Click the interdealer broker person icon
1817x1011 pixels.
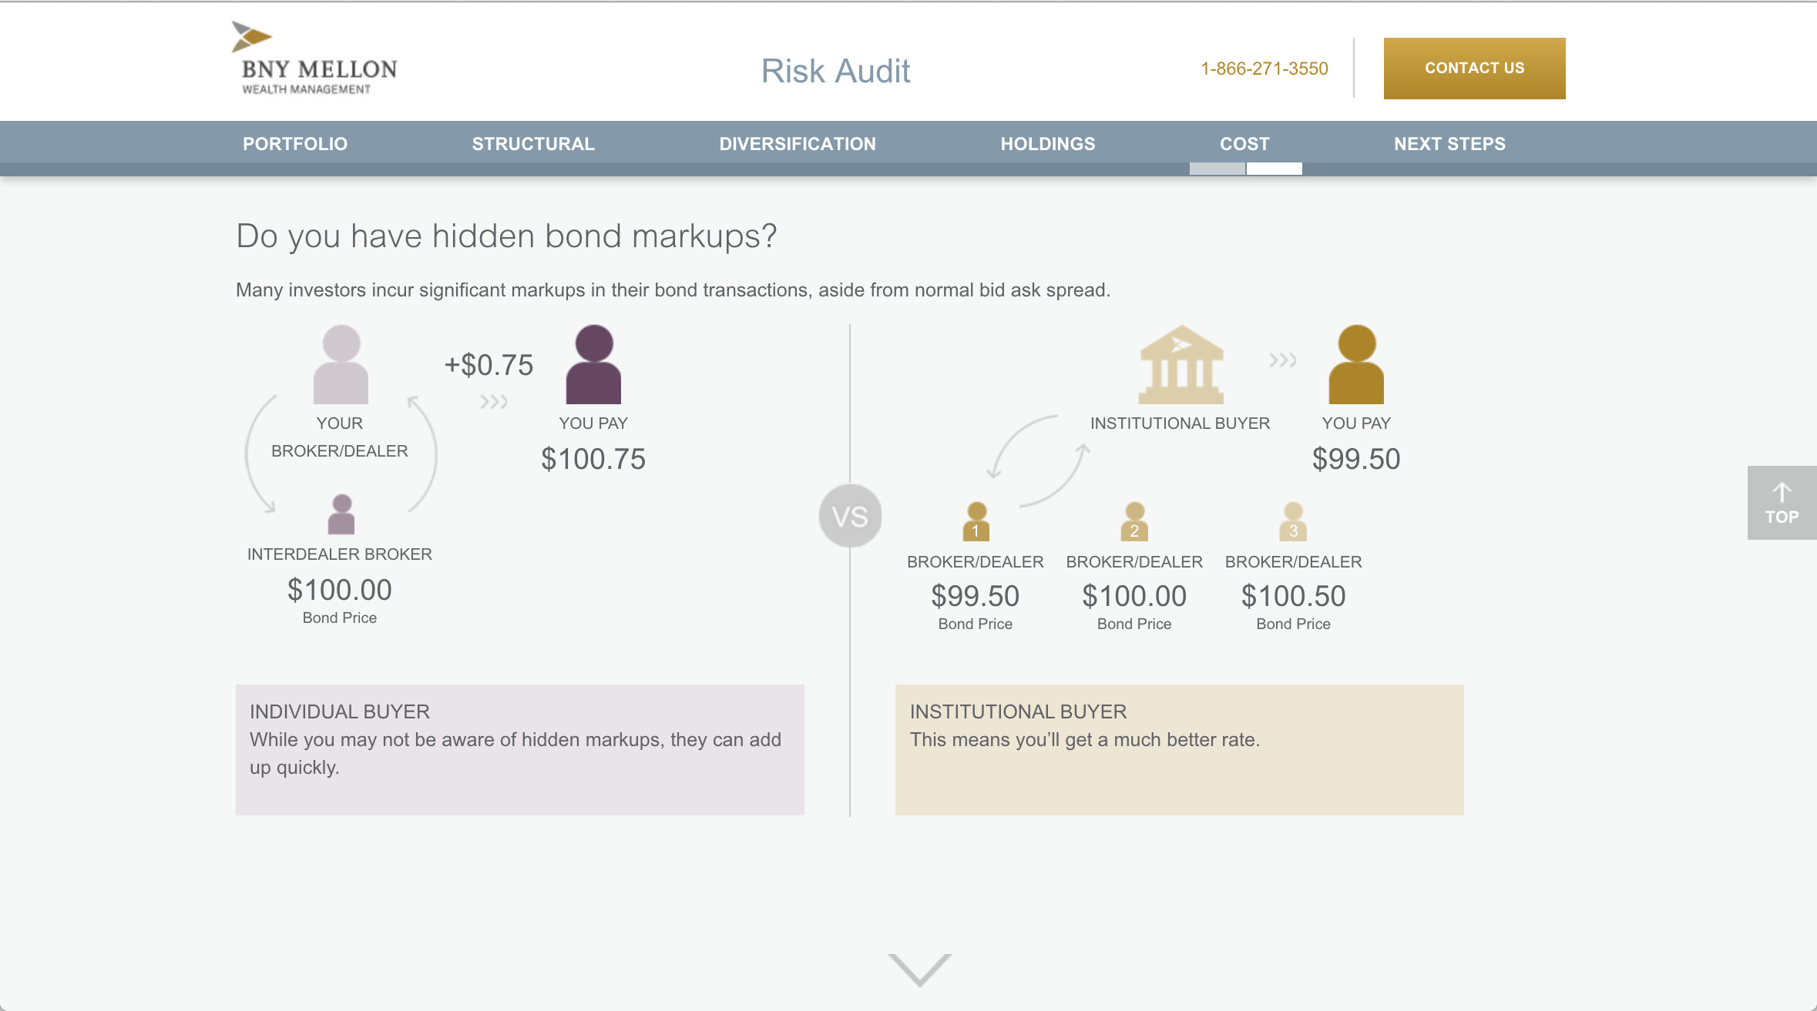(x=341, y=514)
